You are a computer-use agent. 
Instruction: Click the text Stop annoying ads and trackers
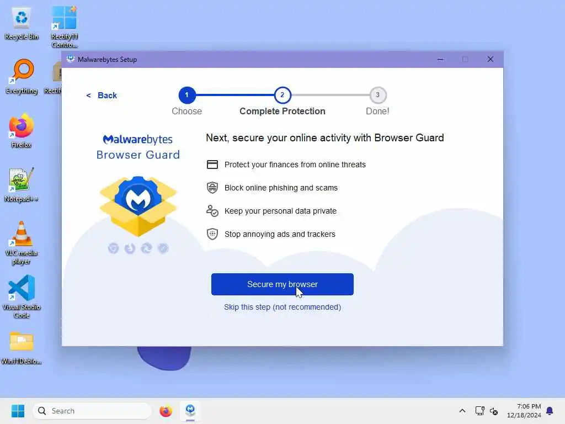280,234
